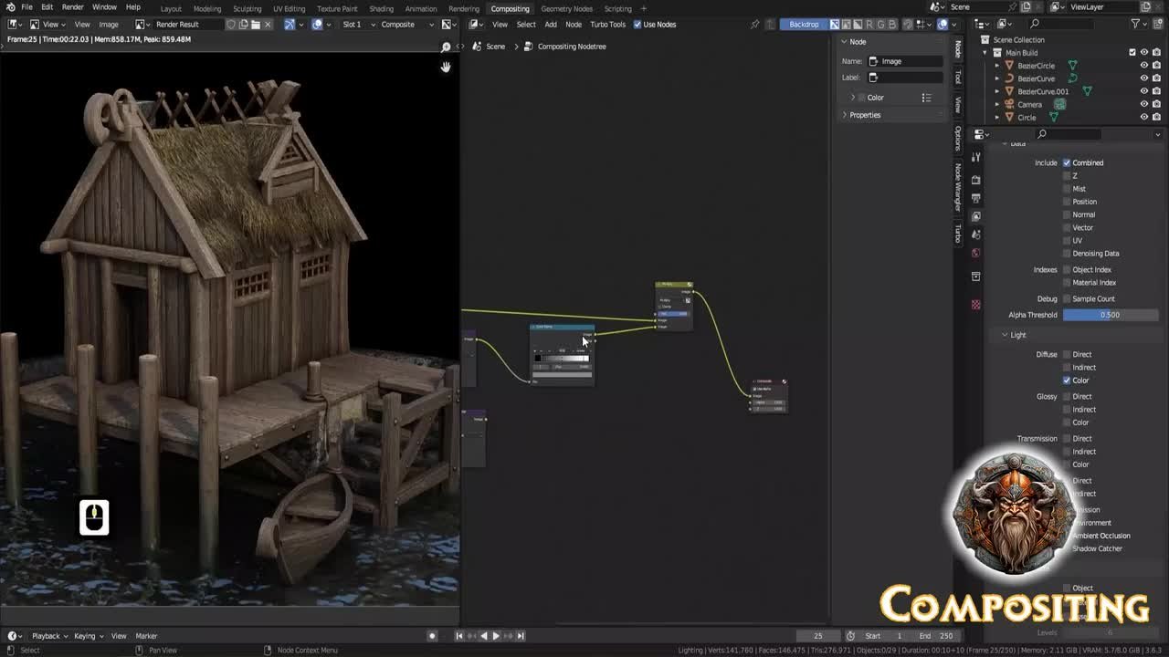The image size is (1169, 657).
Task: Expand the BezierCurve.001 tree item
Action: pos(997,91)
